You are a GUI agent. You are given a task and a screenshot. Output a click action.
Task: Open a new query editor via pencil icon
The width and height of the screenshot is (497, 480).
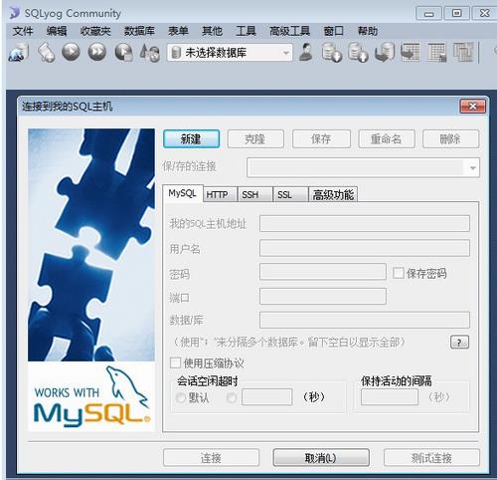46,53
